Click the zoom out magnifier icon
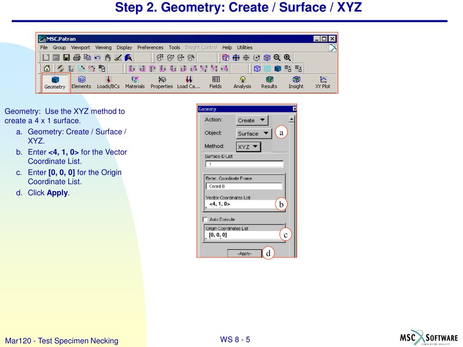The image size is (463, 347). click(x=277, y=58)
